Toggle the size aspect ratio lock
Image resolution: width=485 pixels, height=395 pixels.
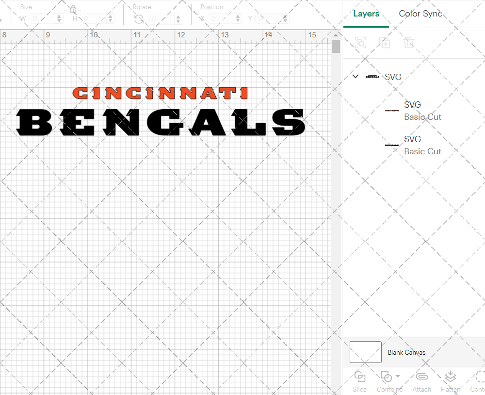[x=73, y=10]
